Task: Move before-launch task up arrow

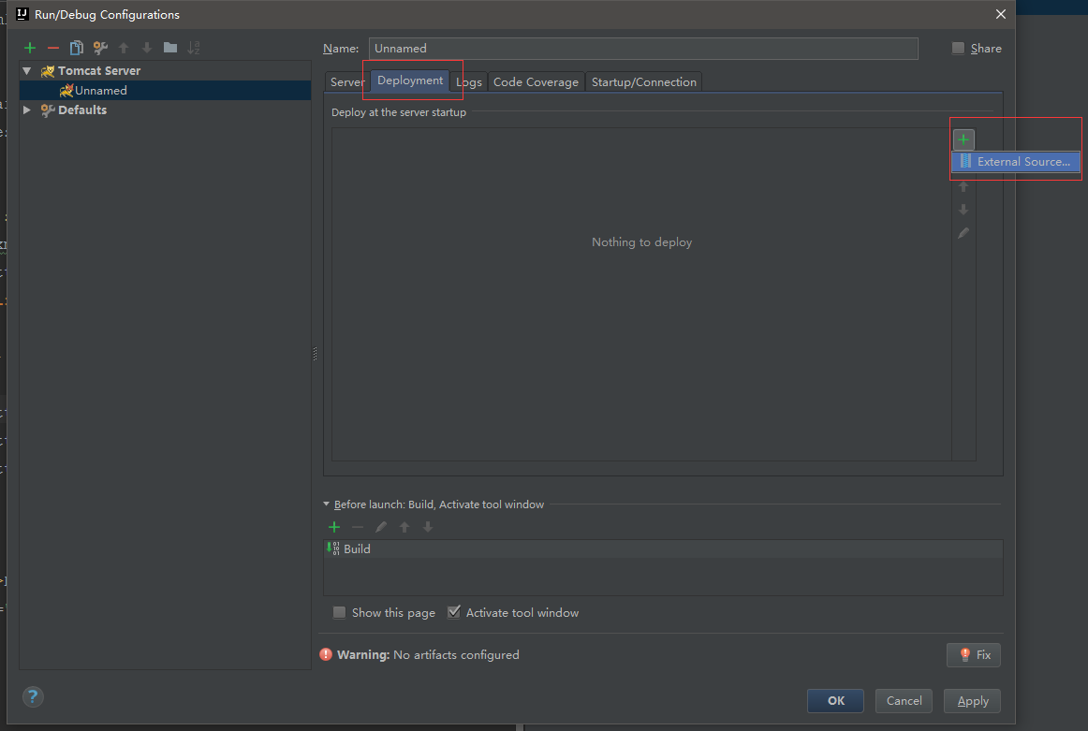Action: 404,527
